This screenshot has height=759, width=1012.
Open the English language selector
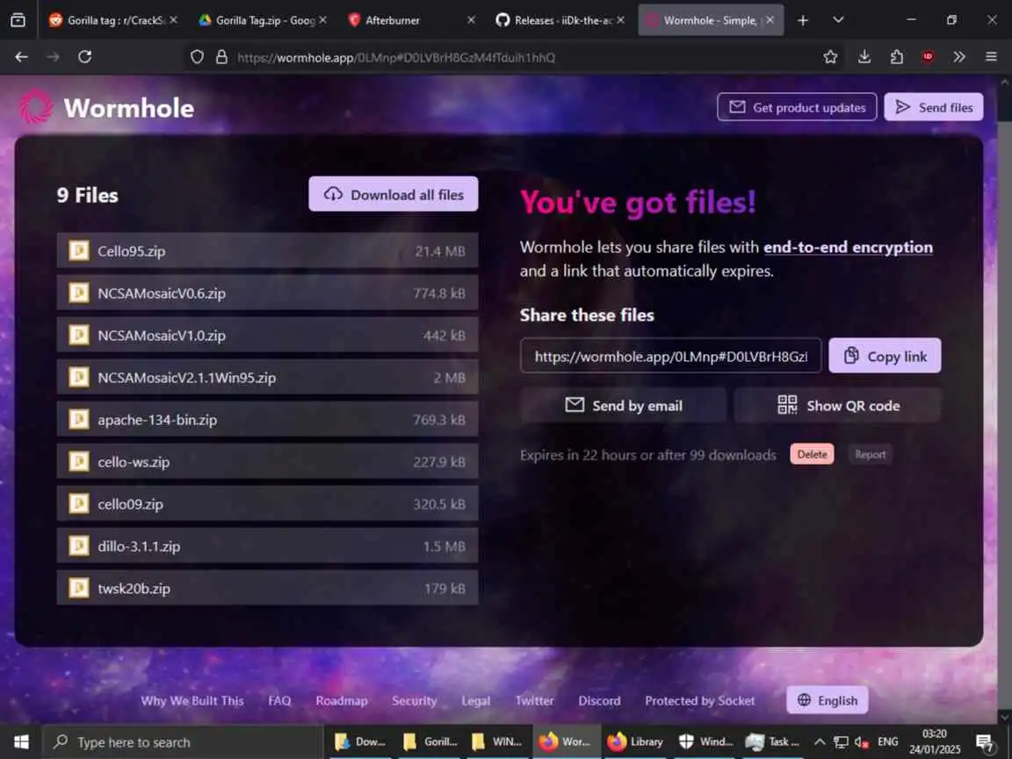(x=827, y=700)
